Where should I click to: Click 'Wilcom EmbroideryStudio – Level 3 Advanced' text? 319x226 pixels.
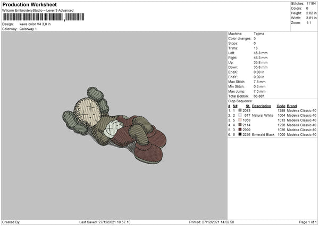38,11
